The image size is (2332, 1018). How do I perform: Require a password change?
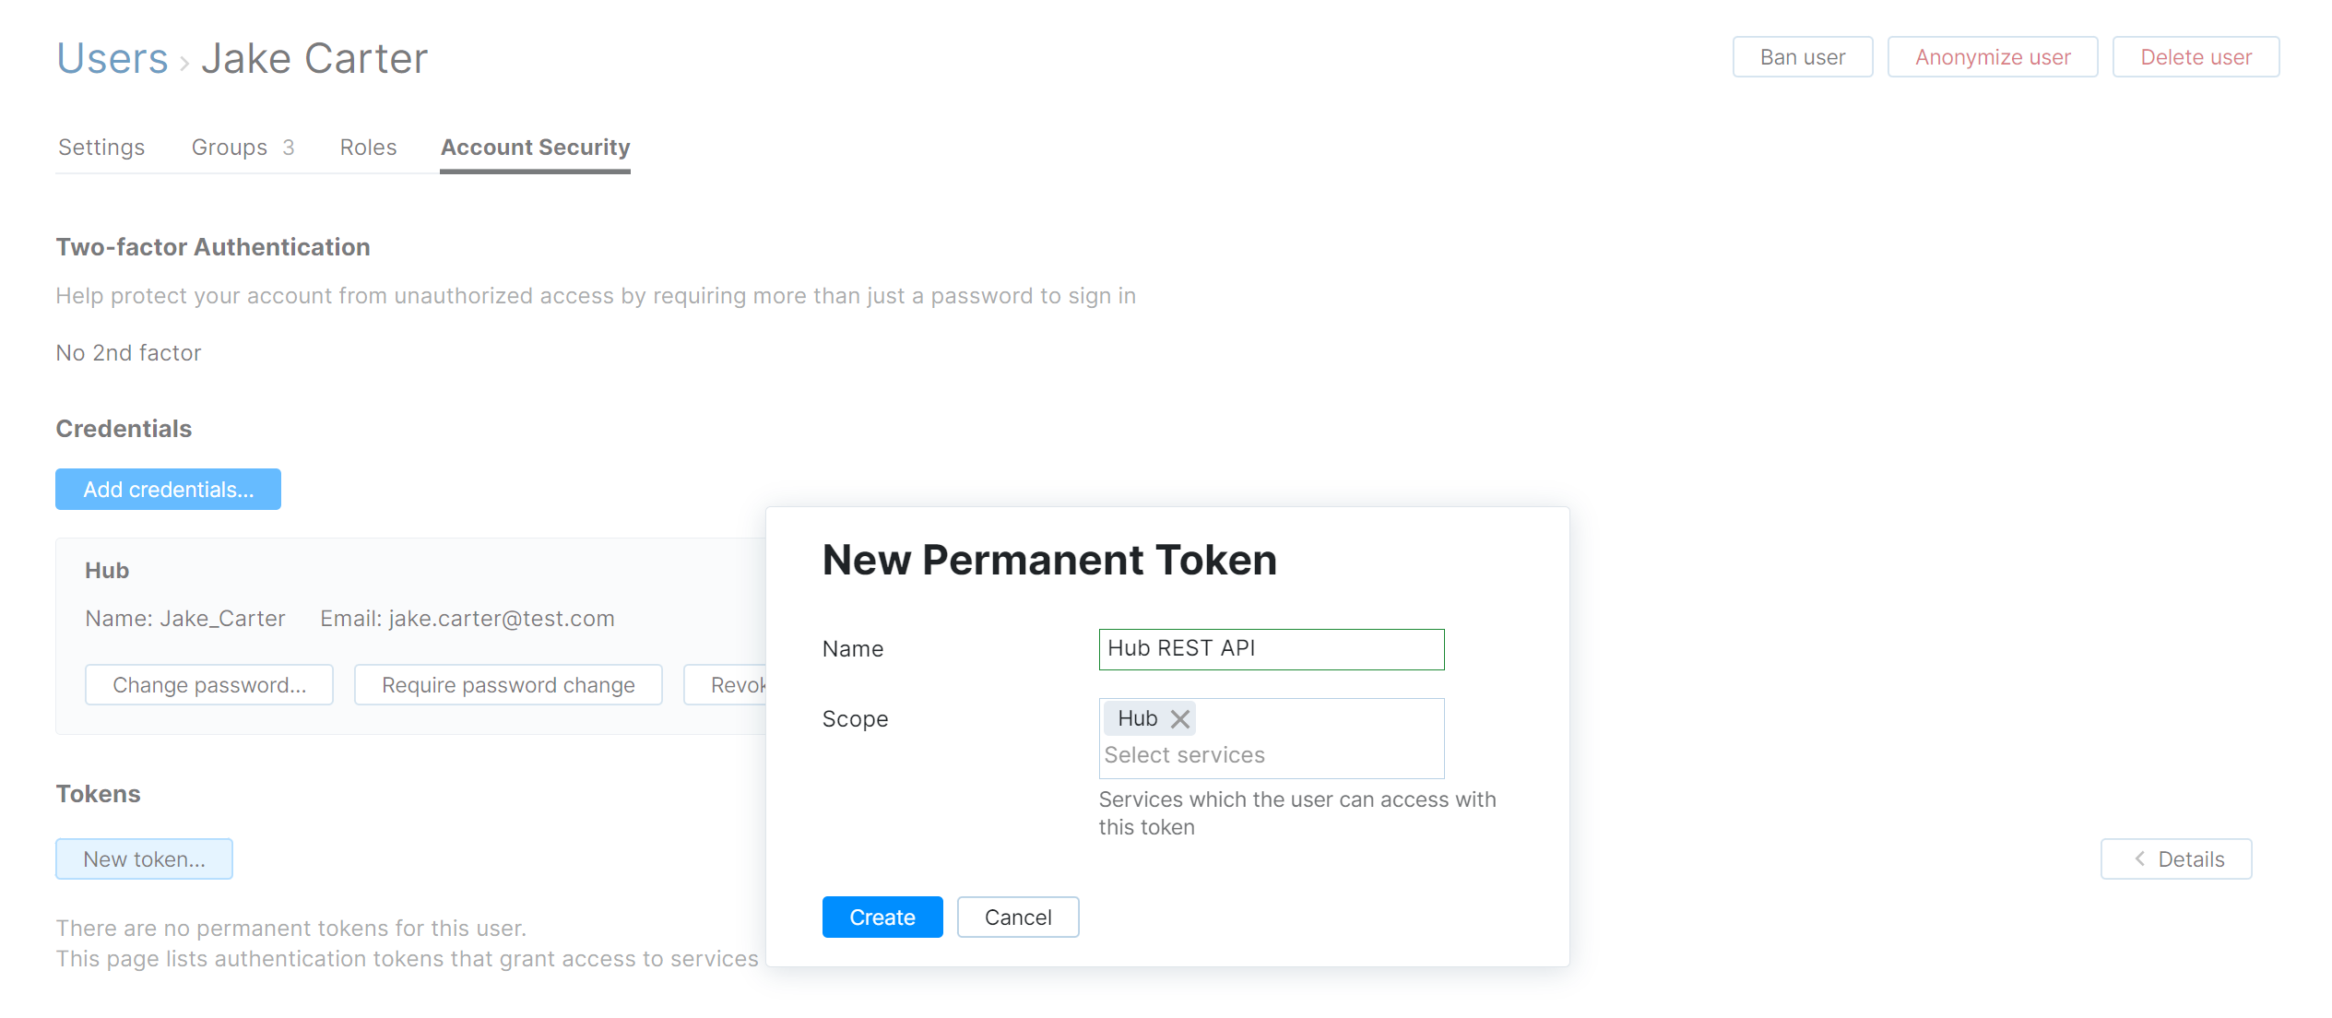click(508, 684)
